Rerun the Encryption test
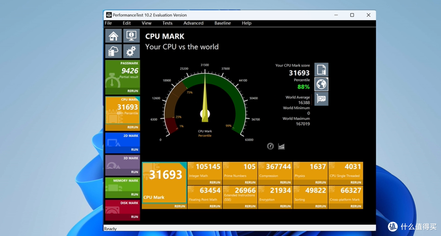 point(285,206)
